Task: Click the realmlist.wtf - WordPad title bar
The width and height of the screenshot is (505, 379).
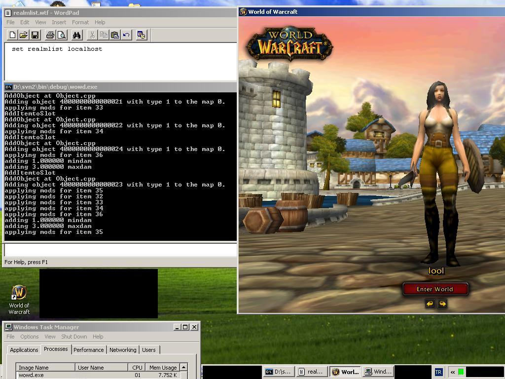Action: (x=120, y=12)
